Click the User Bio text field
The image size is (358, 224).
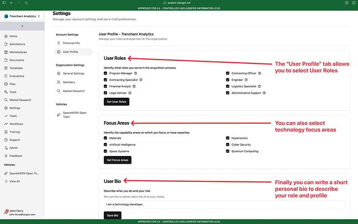[x=224, y=204]
